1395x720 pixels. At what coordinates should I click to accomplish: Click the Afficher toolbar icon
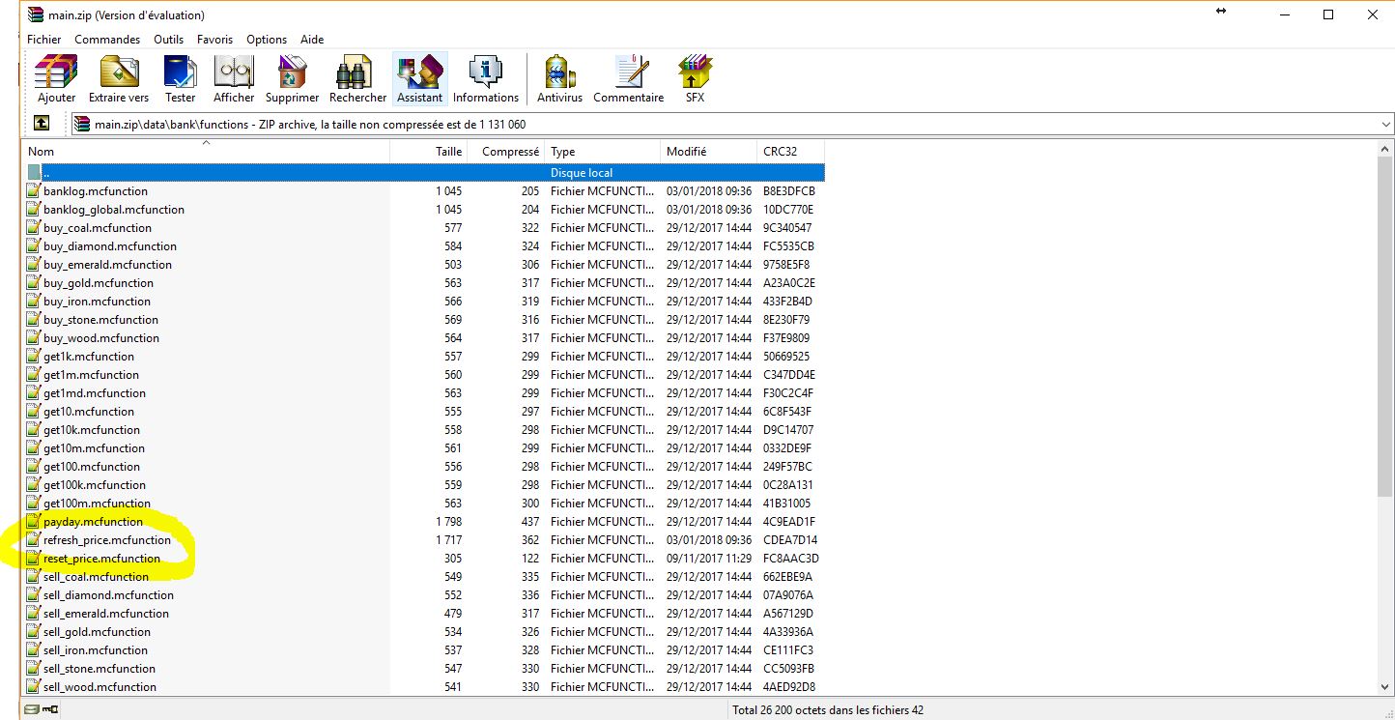(x=234, y=78)
